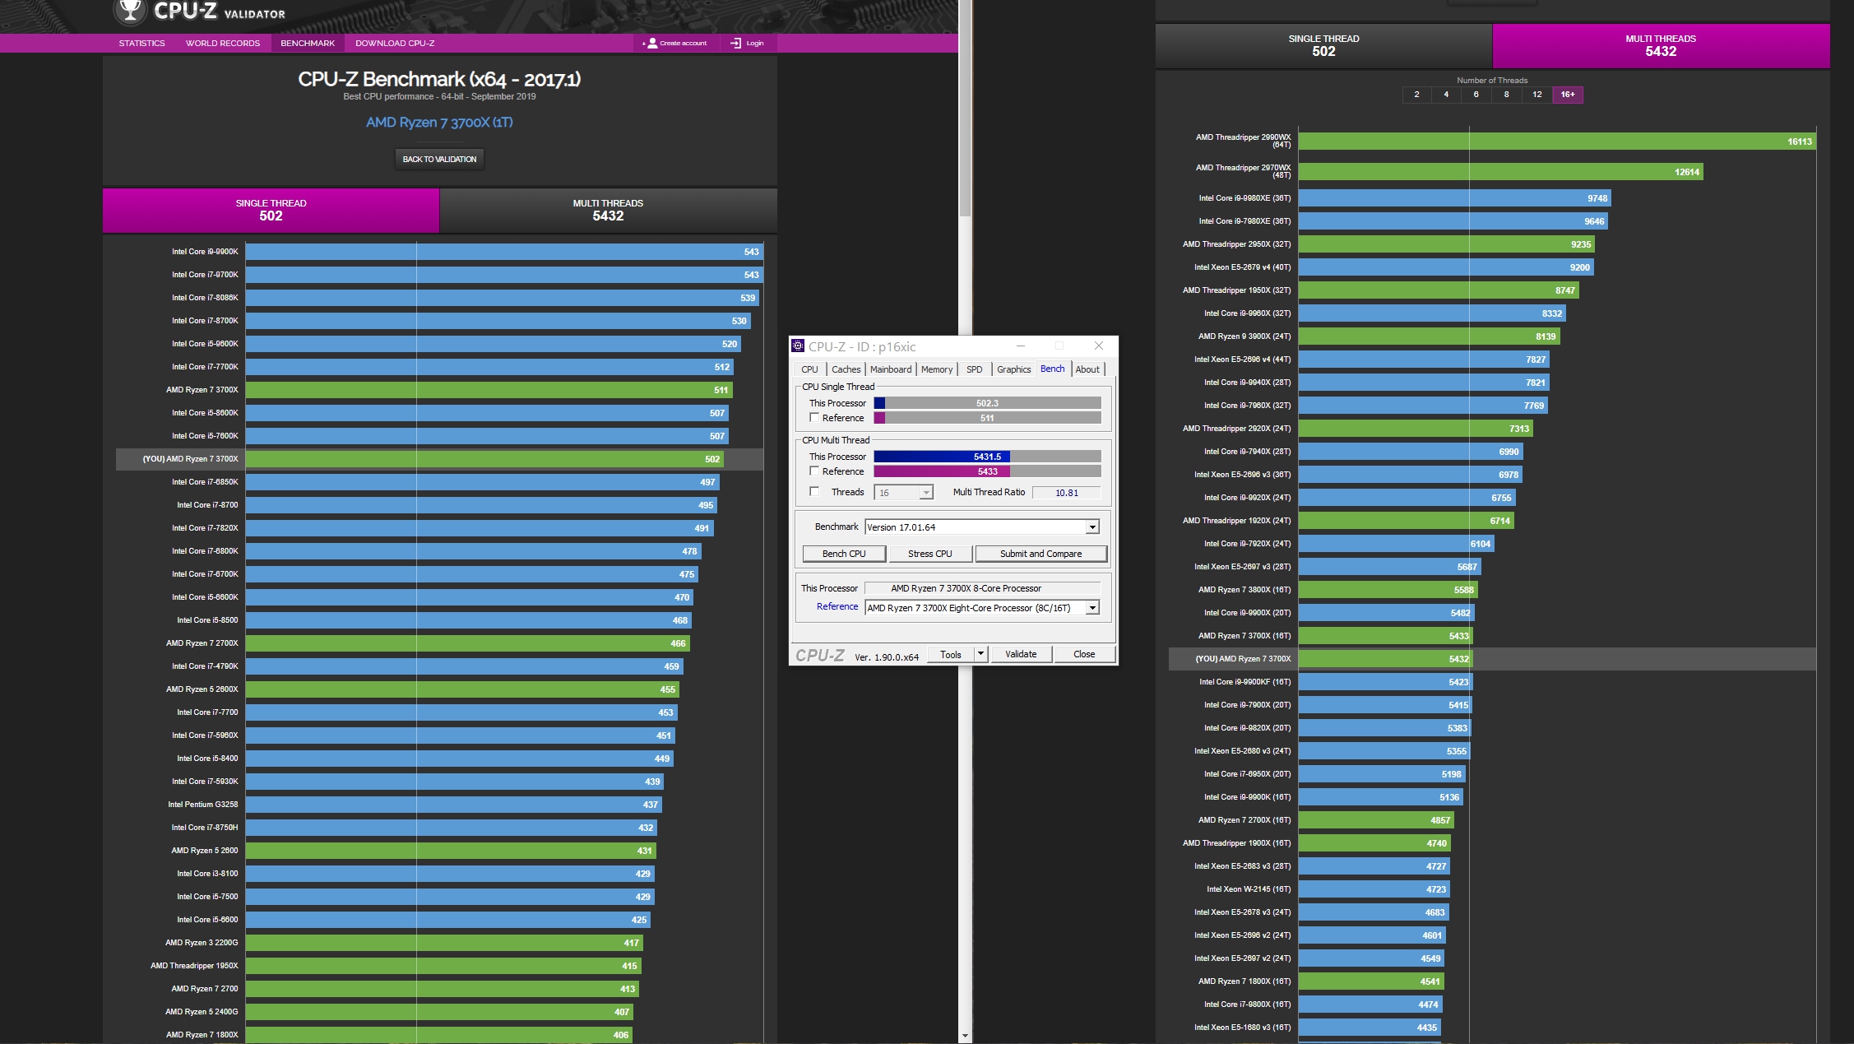Viewport: 1854px width, 1044px height.
Task: Click the Submit and Compare button
Action: tap(1041, 554)
